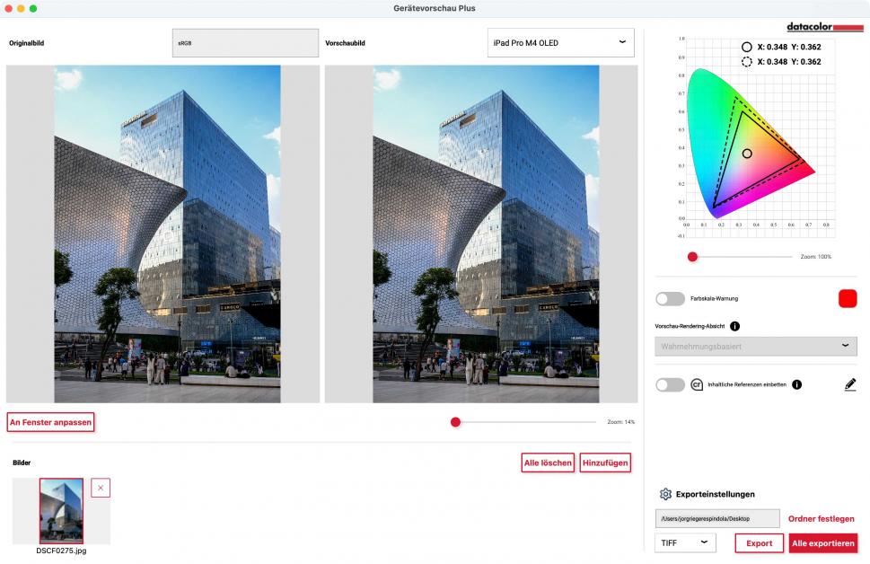The height and width of the screenshot is (564, 870).
Task: Click the info icon next to Vorschau-Rendering-Absicht
Action: 734,326
